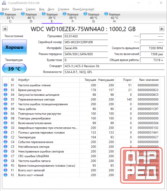
Task: Select 'Всего хост-записей' attribute text
Action: coord(31,170)
